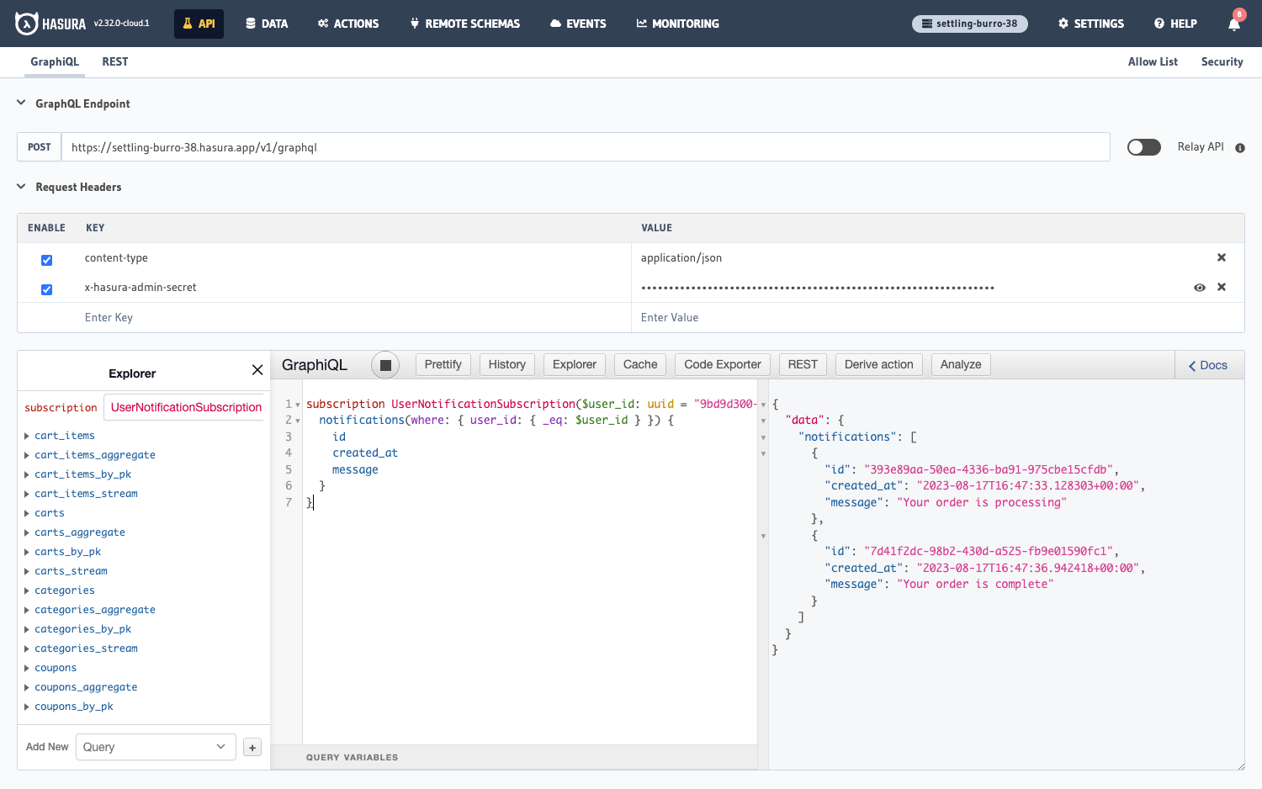Viewport: 1262px width, 789px height.
Task: Click the Relay API info icon
Action: point(1240,147)
